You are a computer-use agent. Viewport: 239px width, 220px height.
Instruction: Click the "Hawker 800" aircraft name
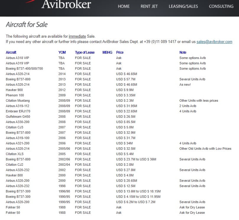(14, 176)
